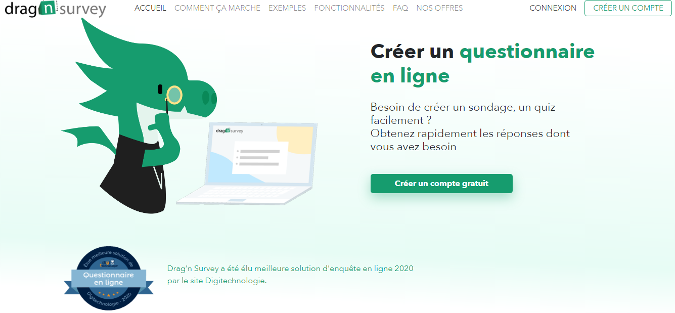This screenshot has width=675, height=313.
Task: Open the EXEMPLES menu item
Action: coord(287,8)
